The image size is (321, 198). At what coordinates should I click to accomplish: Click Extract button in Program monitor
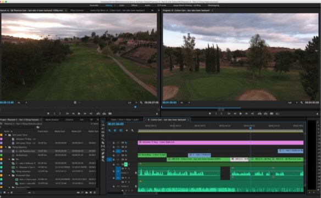pos(265,114)
